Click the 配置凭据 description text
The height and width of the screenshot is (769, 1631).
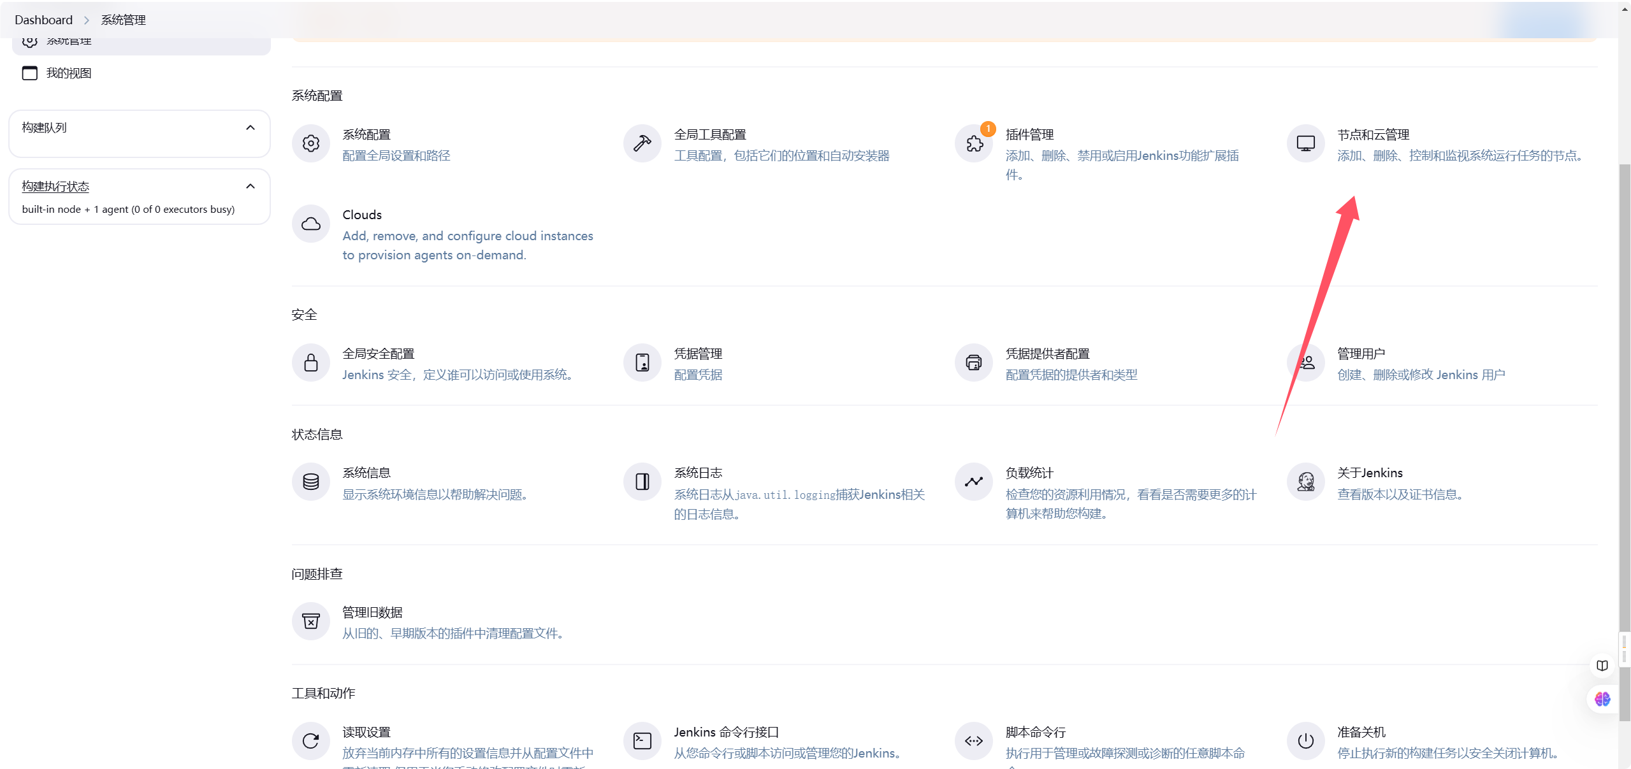(698, 375)
